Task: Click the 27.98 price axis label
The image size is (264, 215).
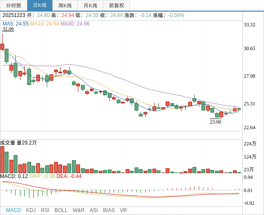Action: coord(250,76)
